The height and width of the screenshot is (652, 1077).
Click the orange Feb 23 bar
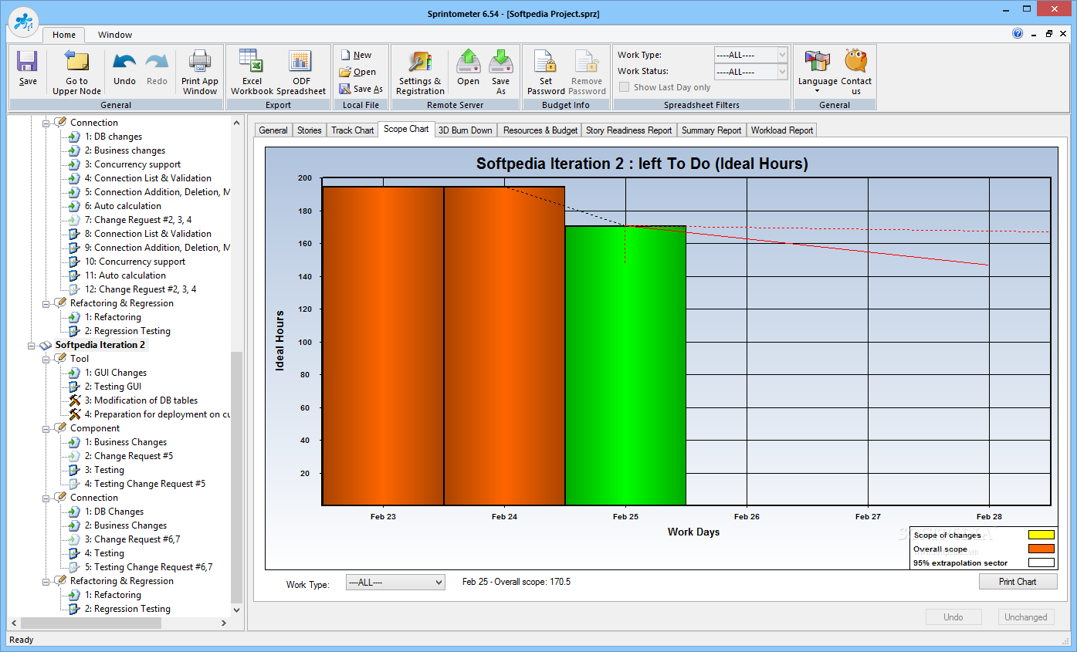(x=383, y=346)
